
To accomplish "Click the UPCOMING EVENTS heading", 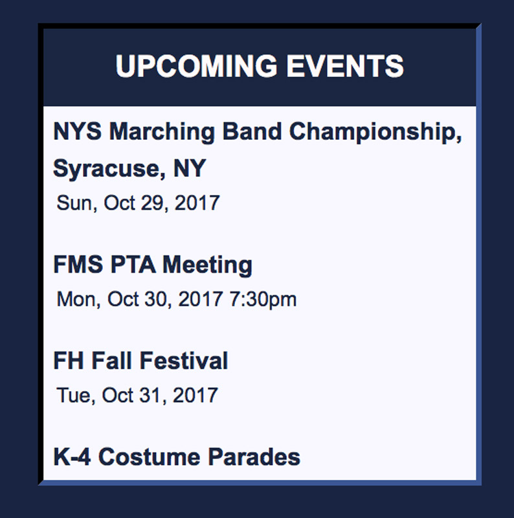I will pyautogui.click(x=260, y=66).
